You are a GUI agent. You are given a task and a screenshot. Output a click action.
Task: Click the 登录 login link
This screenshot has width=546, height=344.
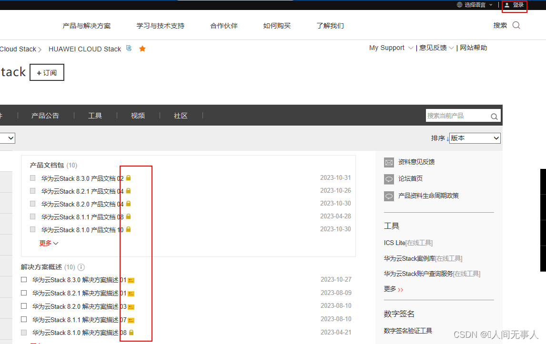[x=518, y=5]
